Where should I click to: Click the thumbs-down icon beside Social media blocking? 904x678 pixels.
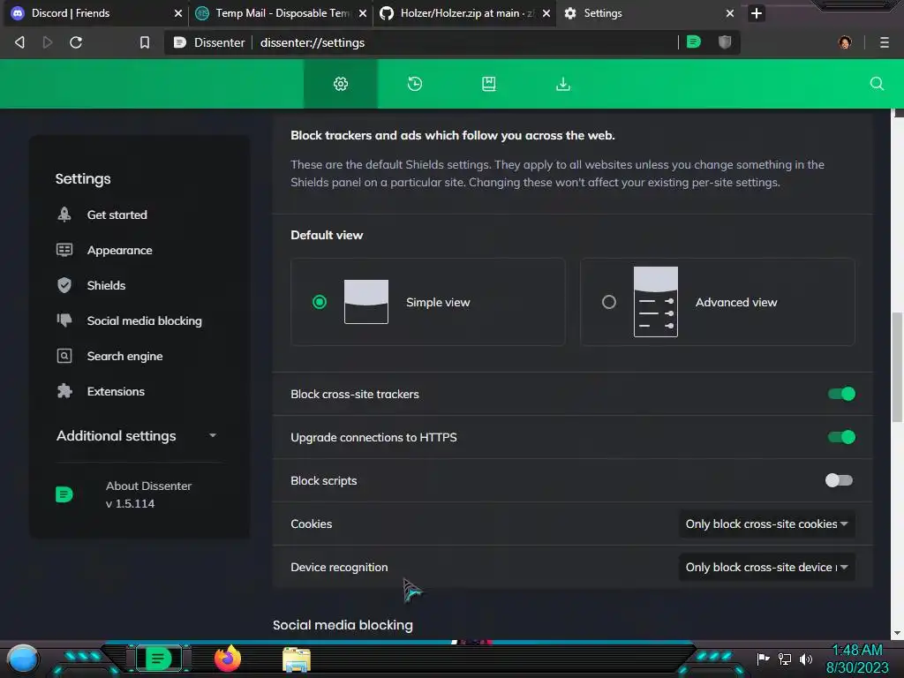pos(64,320)
